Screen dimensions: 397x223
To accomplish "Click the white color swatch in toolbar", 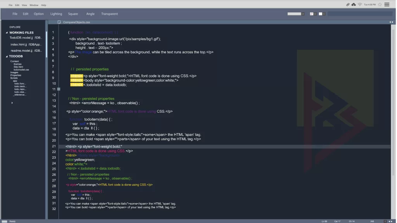I will click(x=321, y=14).
